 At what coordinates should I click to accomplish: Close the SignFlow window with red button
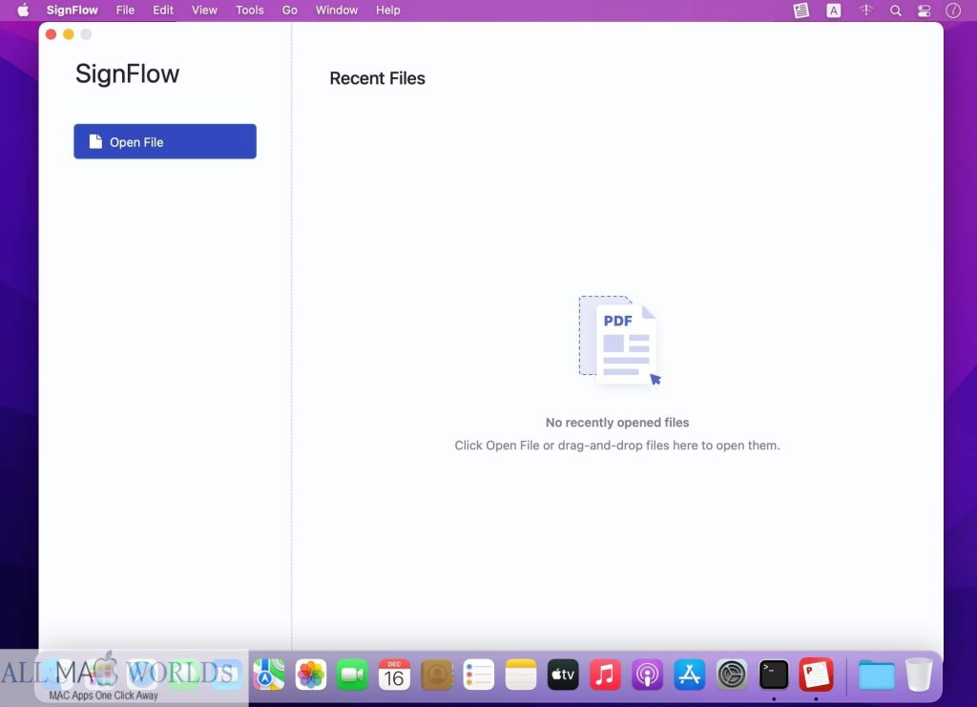click(52, 34)
